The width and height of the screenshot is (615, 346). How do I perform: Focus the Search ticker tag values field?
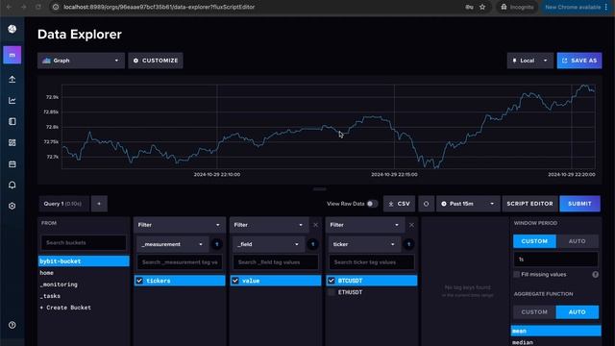[372, 262]
